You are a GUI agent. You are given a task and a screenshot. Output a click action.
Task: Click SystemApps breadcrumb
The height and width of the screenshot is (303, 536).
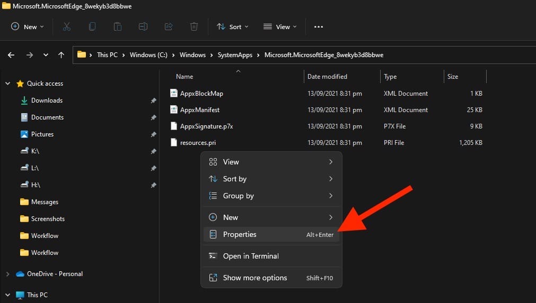tap(235, 55)
